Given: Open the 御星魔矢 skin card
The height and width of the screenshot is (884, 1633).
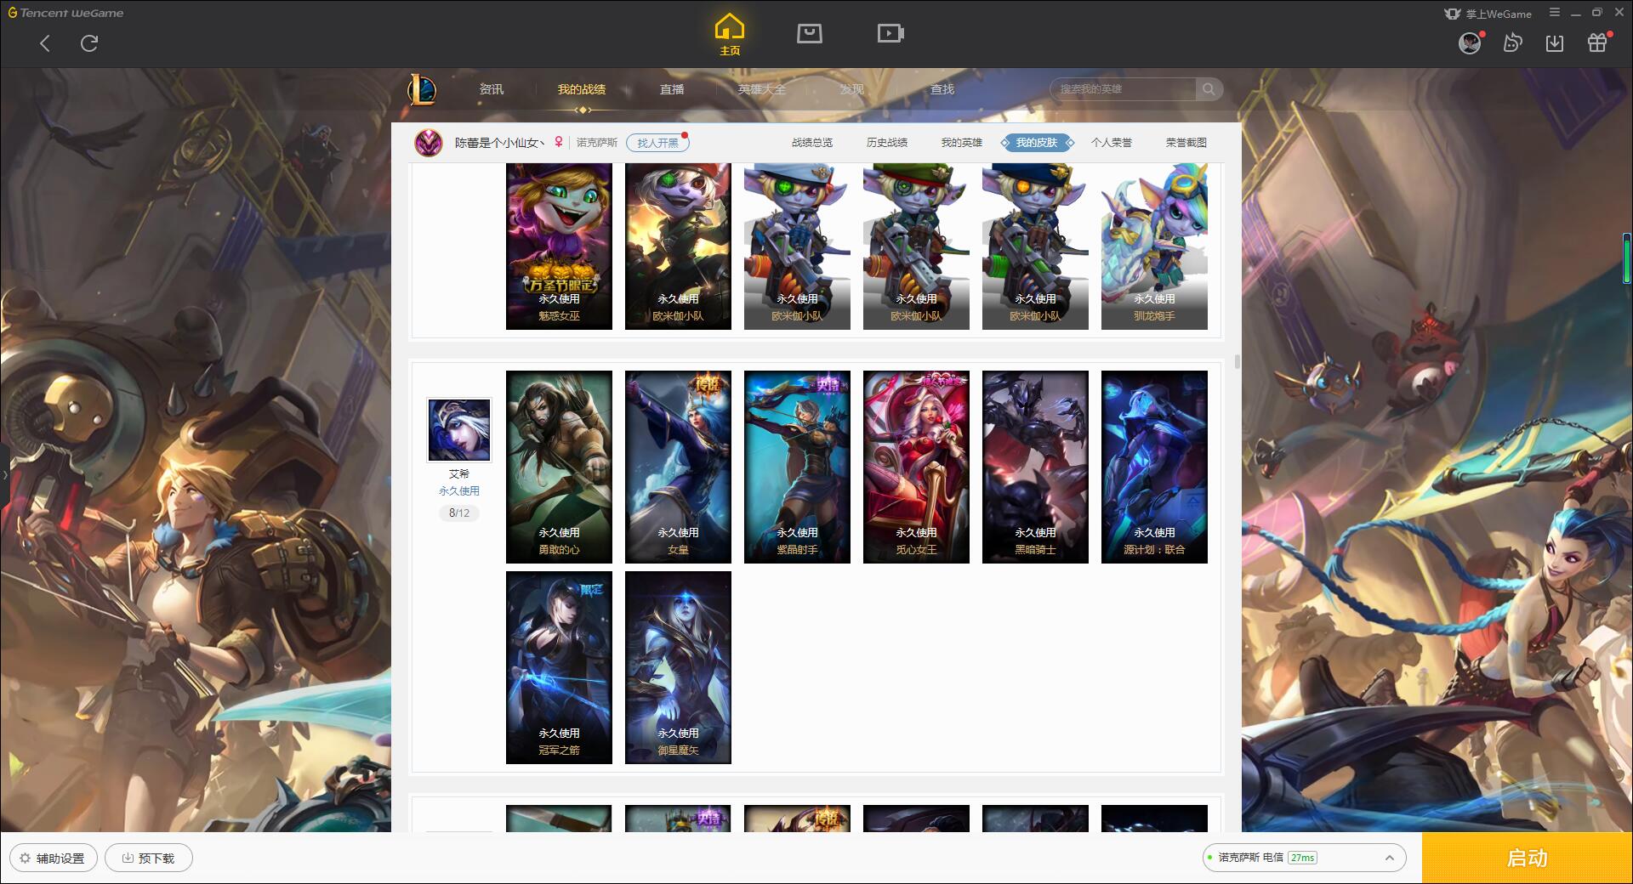Looking at the screenshot, I should coord(678,667).
